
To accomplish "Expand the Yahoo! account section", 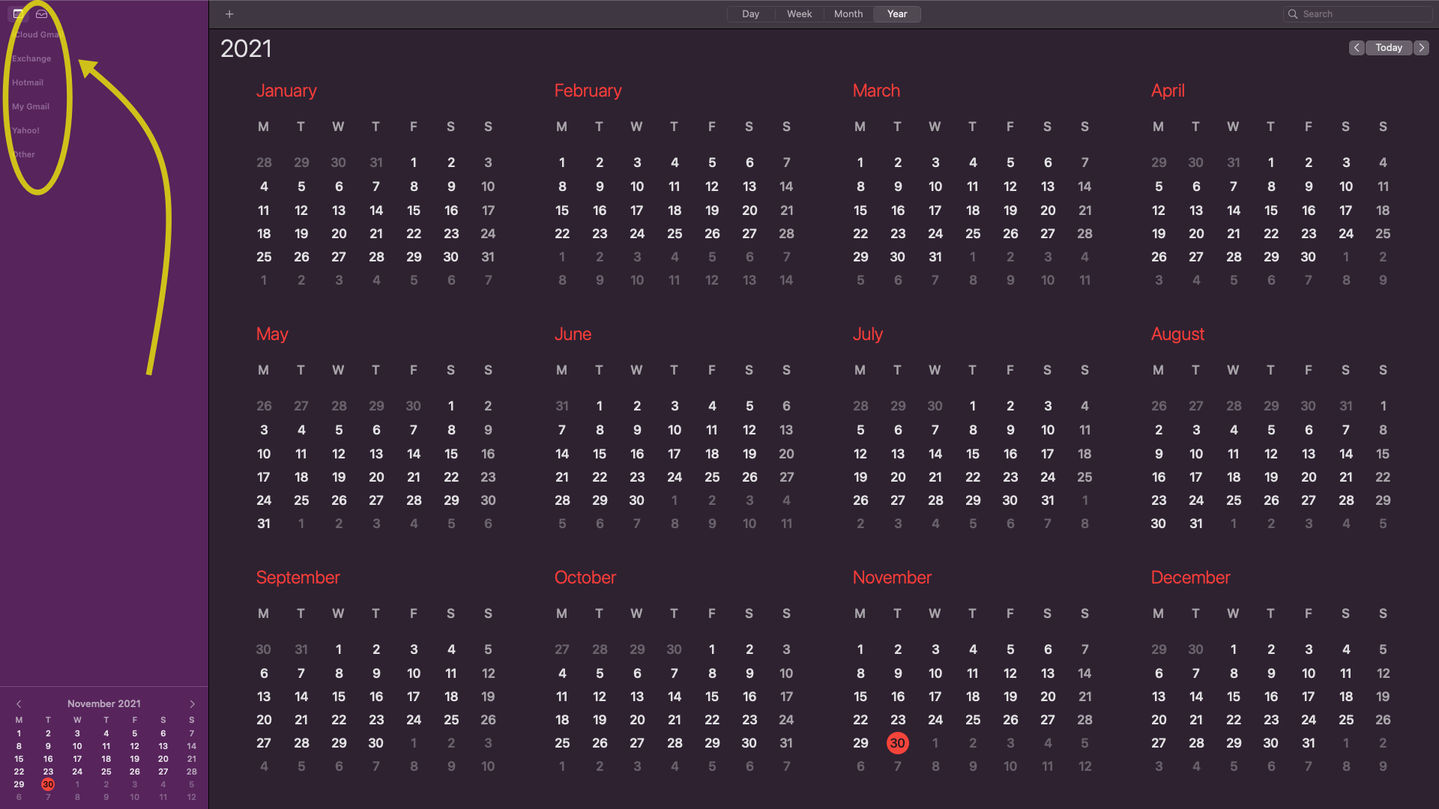I will [25, 130].
